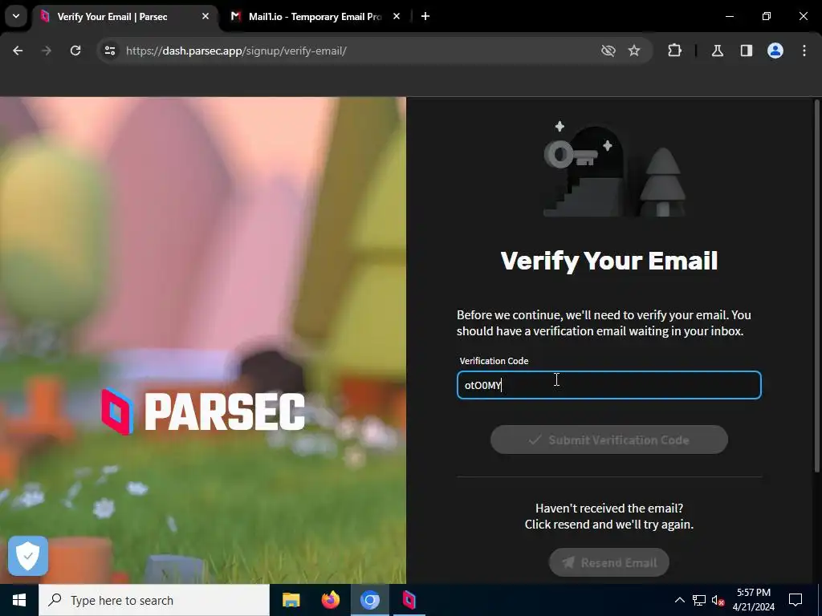Click the shield privacy badge icon
The width and height of the screenshot is (822, 616).
click(28, 556)
